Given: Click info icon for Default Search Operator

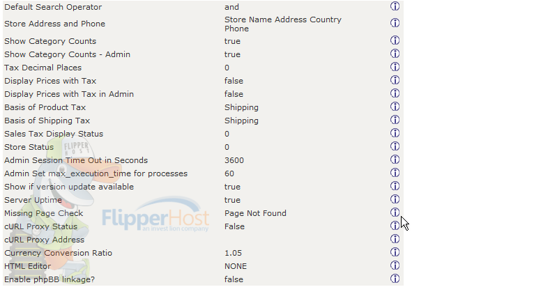Looking at the screenshot, I should click(395, 6).
